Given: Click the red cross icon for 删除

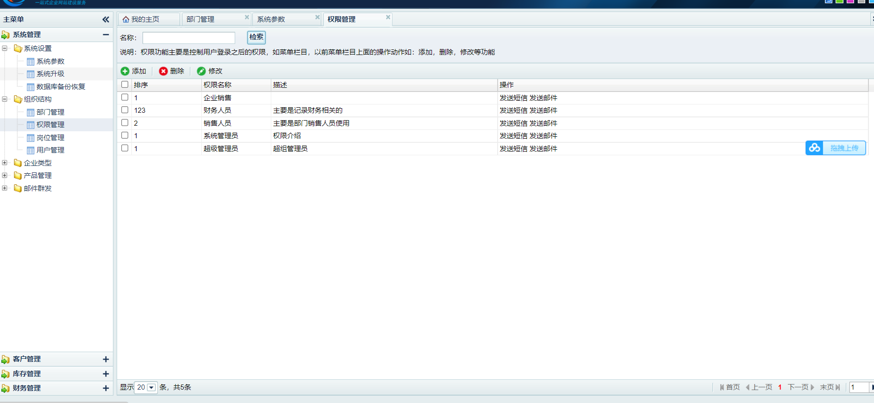Looking at the screenshot, I should (163, 71).
